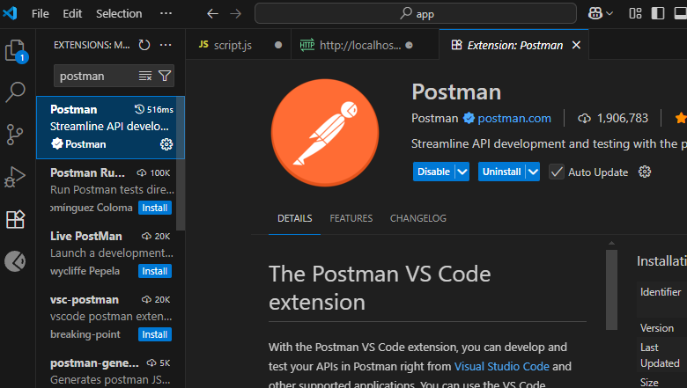This screenshot has width=687, height=388.
Task: Open the Explorer view in activity bar
Action: pos(16,51)
